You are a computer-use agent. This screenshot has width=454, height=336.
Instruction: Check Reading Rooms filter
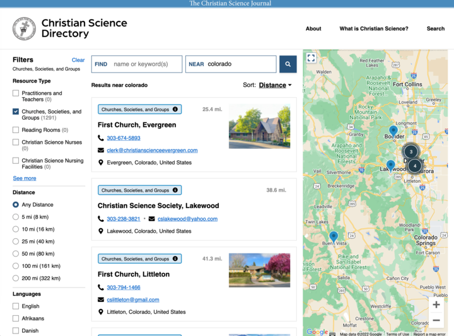coord(16,130)
